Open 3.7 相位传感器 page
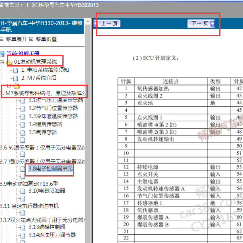Screen dimensions: 243x243 click(x=42, y=162)
